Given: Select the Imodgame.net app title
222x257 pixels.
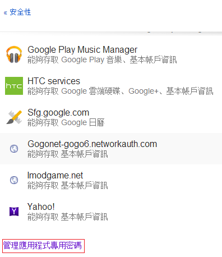Looking at the screenshot, I should click(55, 176).
